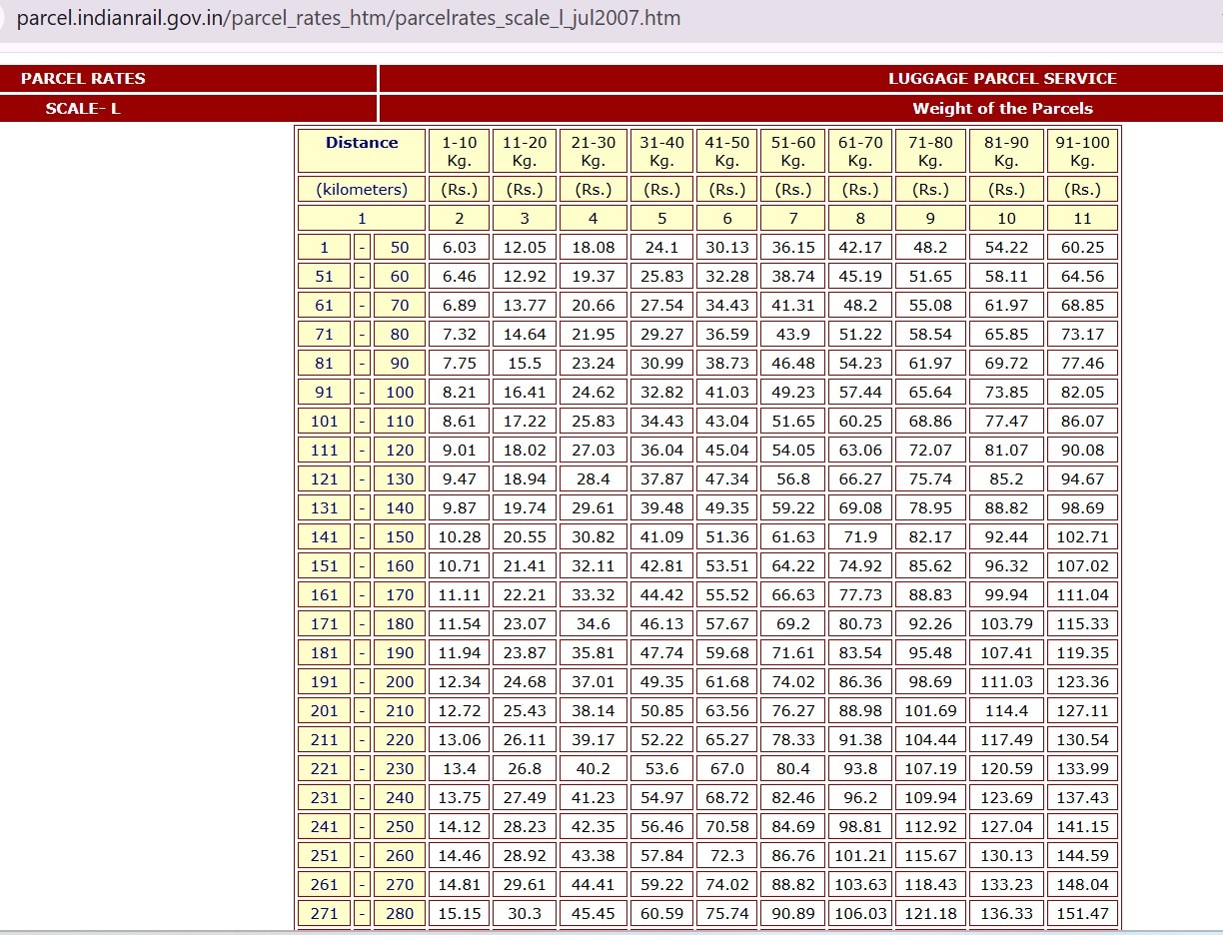
Task: Click the 6.03 rate cell
Action: (460, 247)
